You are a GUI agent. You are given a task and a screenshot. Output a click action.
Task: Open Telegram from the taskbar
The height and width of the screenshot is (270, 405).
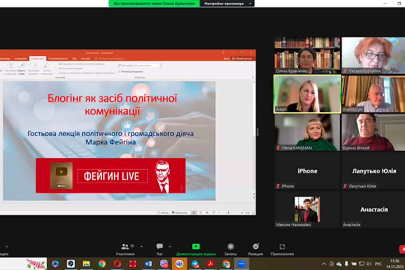[195, 264]
